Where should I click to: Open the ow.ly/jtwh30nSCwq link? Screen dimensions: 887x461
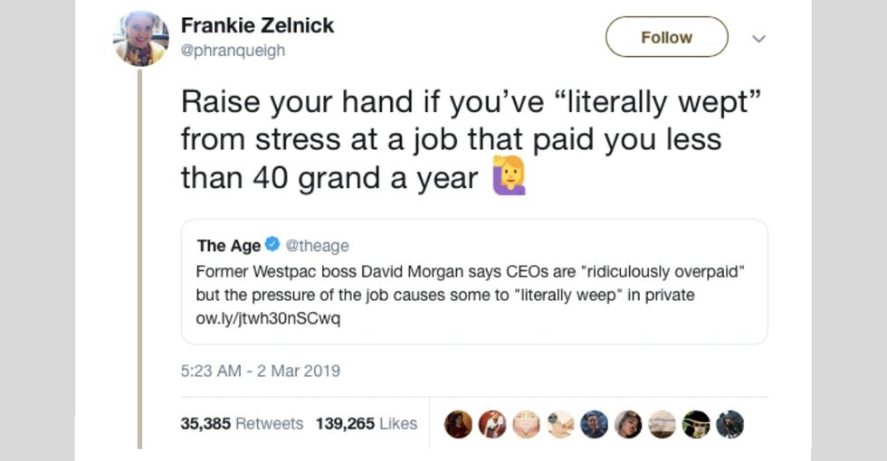[268, 319]
